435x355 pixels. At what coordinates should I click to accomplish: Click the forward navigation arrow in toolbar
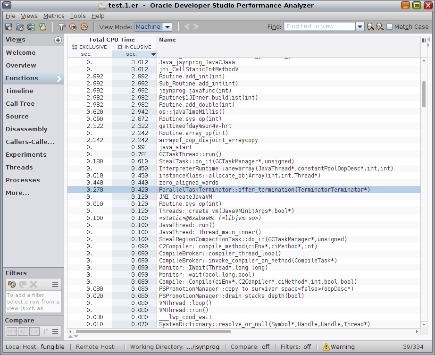pyautogui.click(x=196, y=26)
